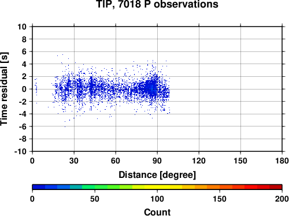Select the 'Time residual [s]' y-axis label
289x216 pixels.
tap(4, 89)
